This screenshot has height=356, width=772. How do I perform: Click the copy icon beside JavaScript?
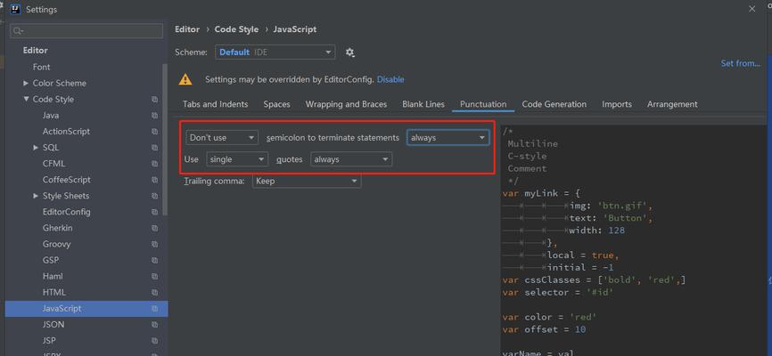click(154, 309)
